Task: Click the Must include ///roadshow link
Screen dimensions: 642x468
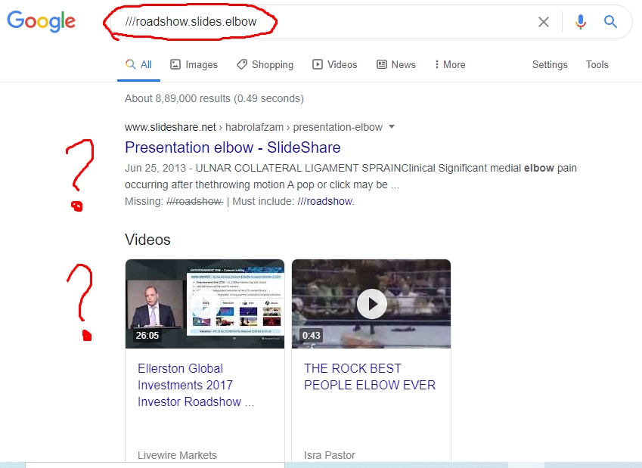Action: [x=326, y=201]
